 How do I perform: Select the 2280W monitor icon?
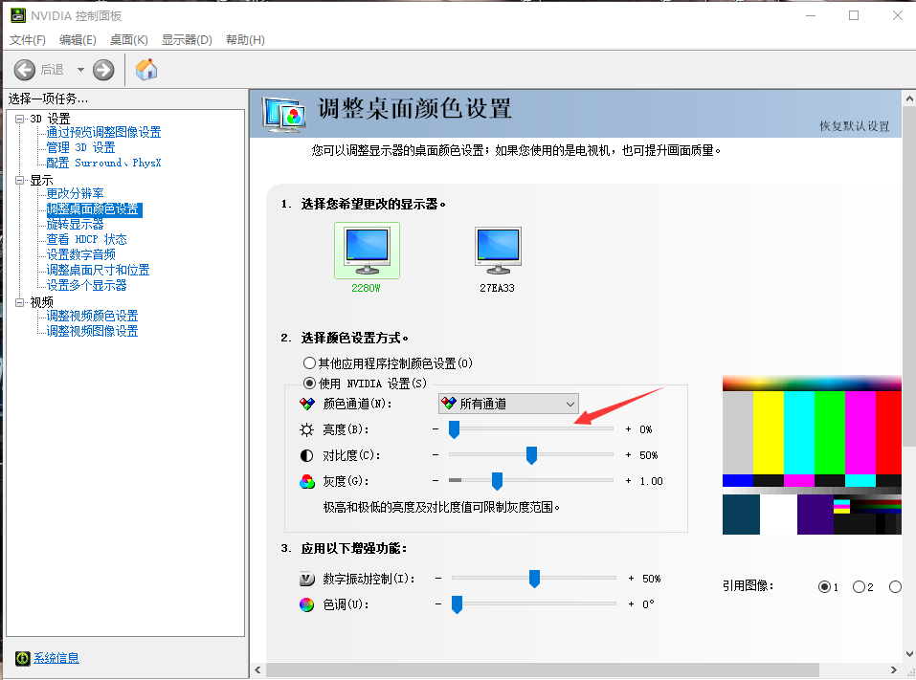click(x=367, y=249)
